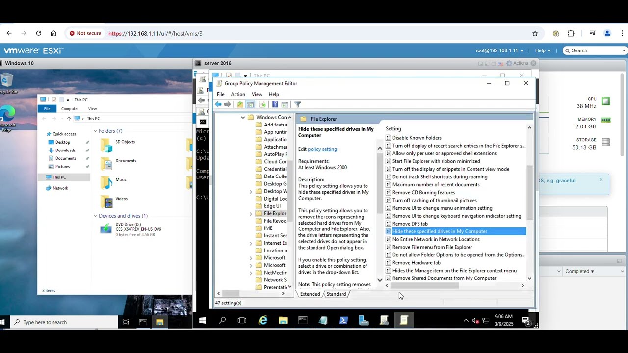Reload the browser page
Image resolution: width=628 pixels, height=353 pixels.
coord(38,33)
